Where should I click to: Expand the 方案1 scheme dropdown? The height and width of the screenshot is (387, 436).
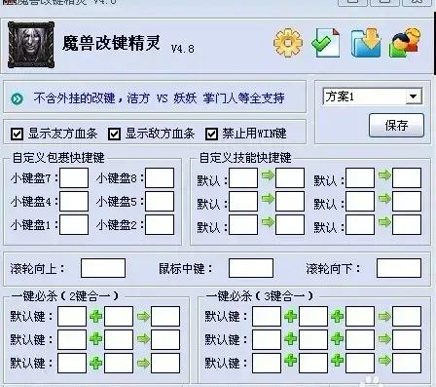(x=414, y=97)
